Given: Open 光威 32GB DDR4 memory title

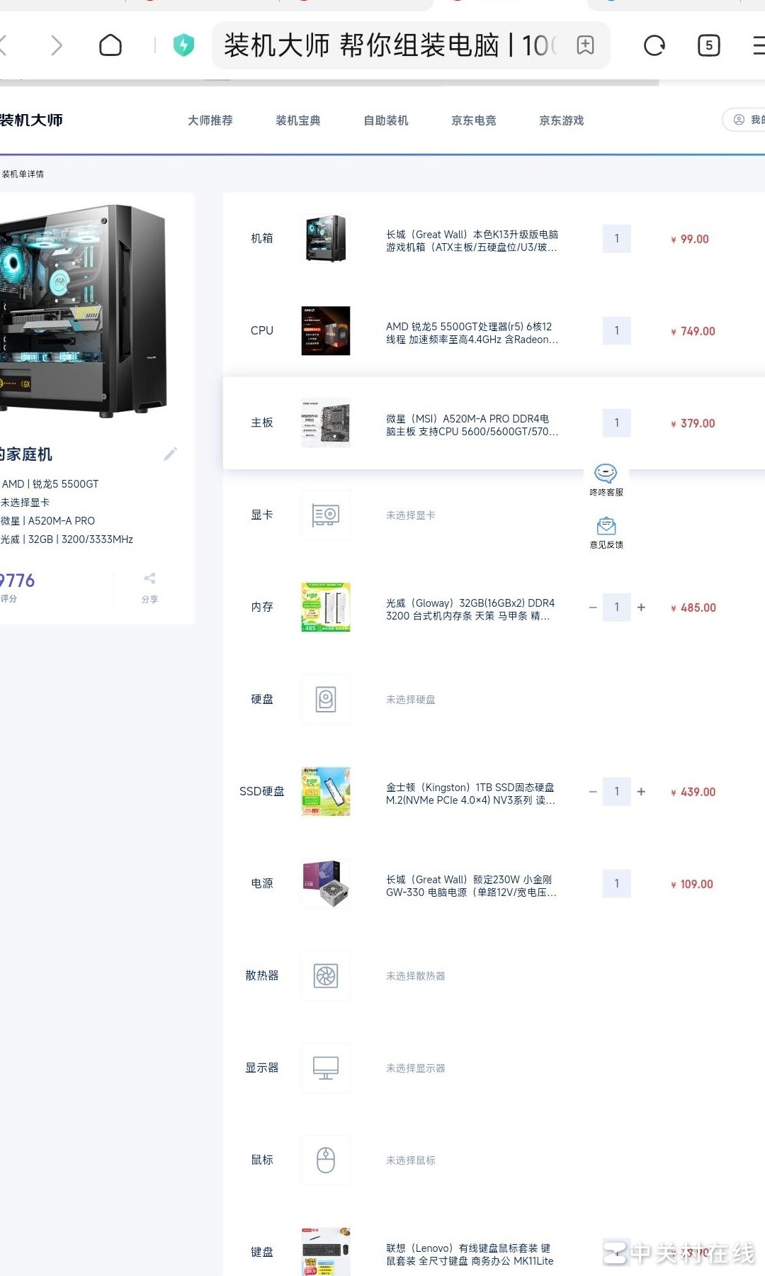Looking at the screenshot, I should point(470,610).
